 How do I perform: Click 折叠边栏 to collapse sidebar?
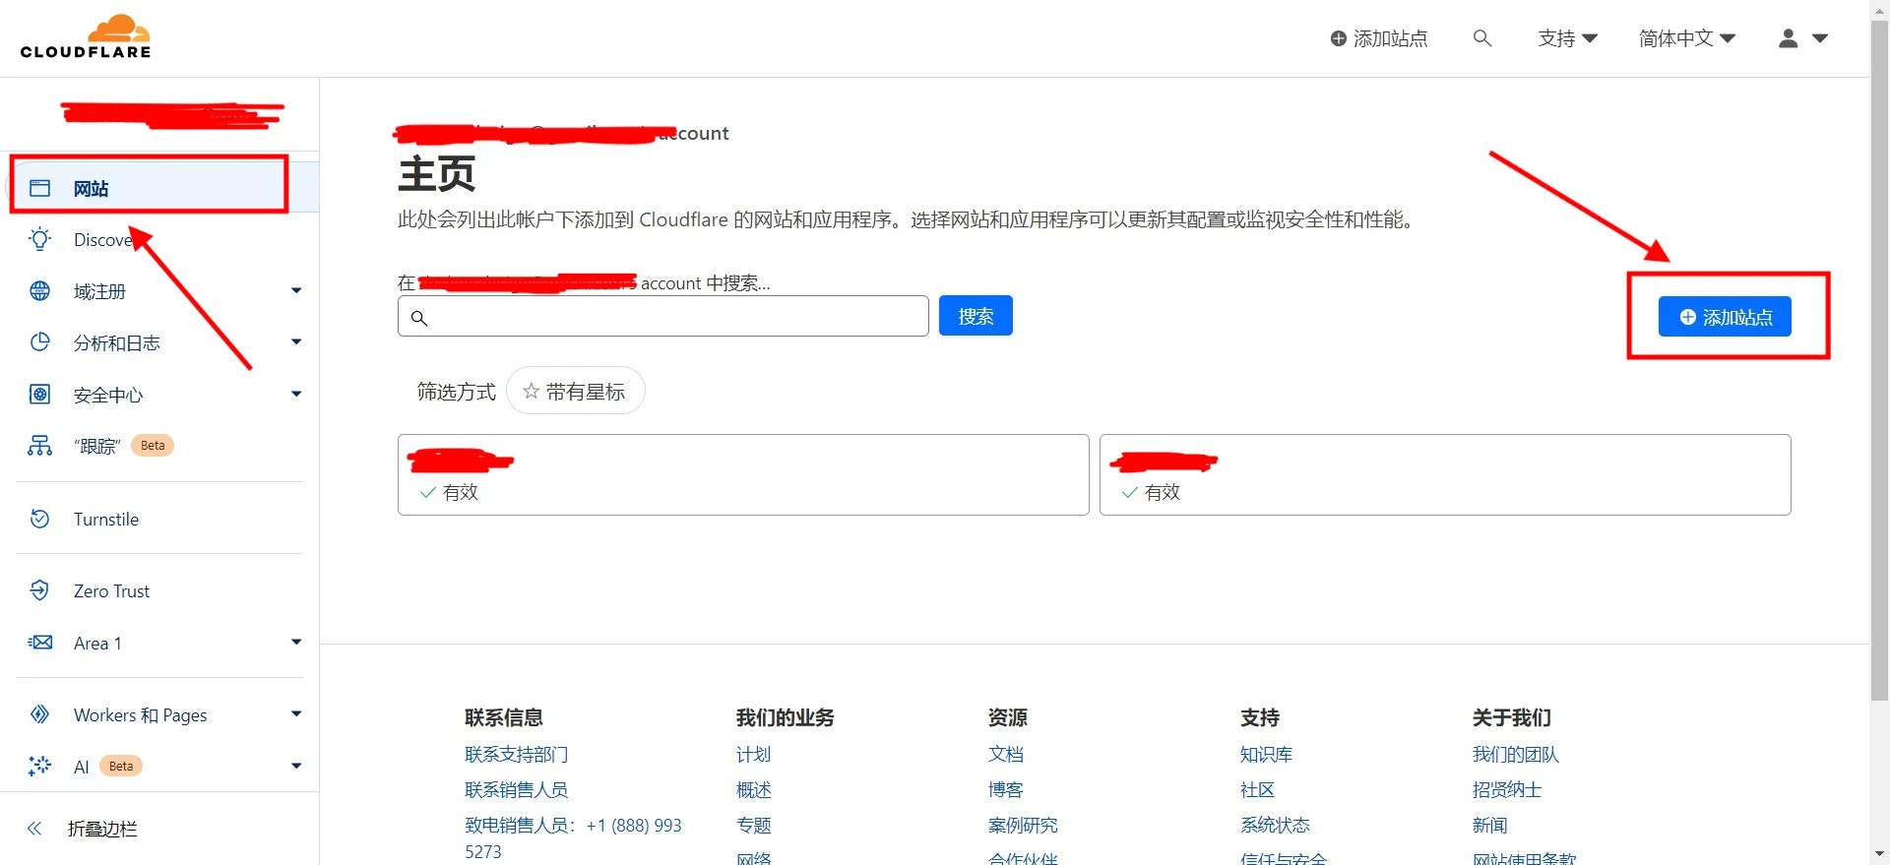102,829
